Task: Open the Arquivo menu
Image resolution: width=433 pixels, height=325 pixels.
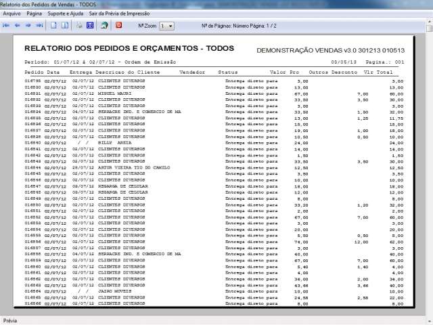Action: [x=12, y=14]
